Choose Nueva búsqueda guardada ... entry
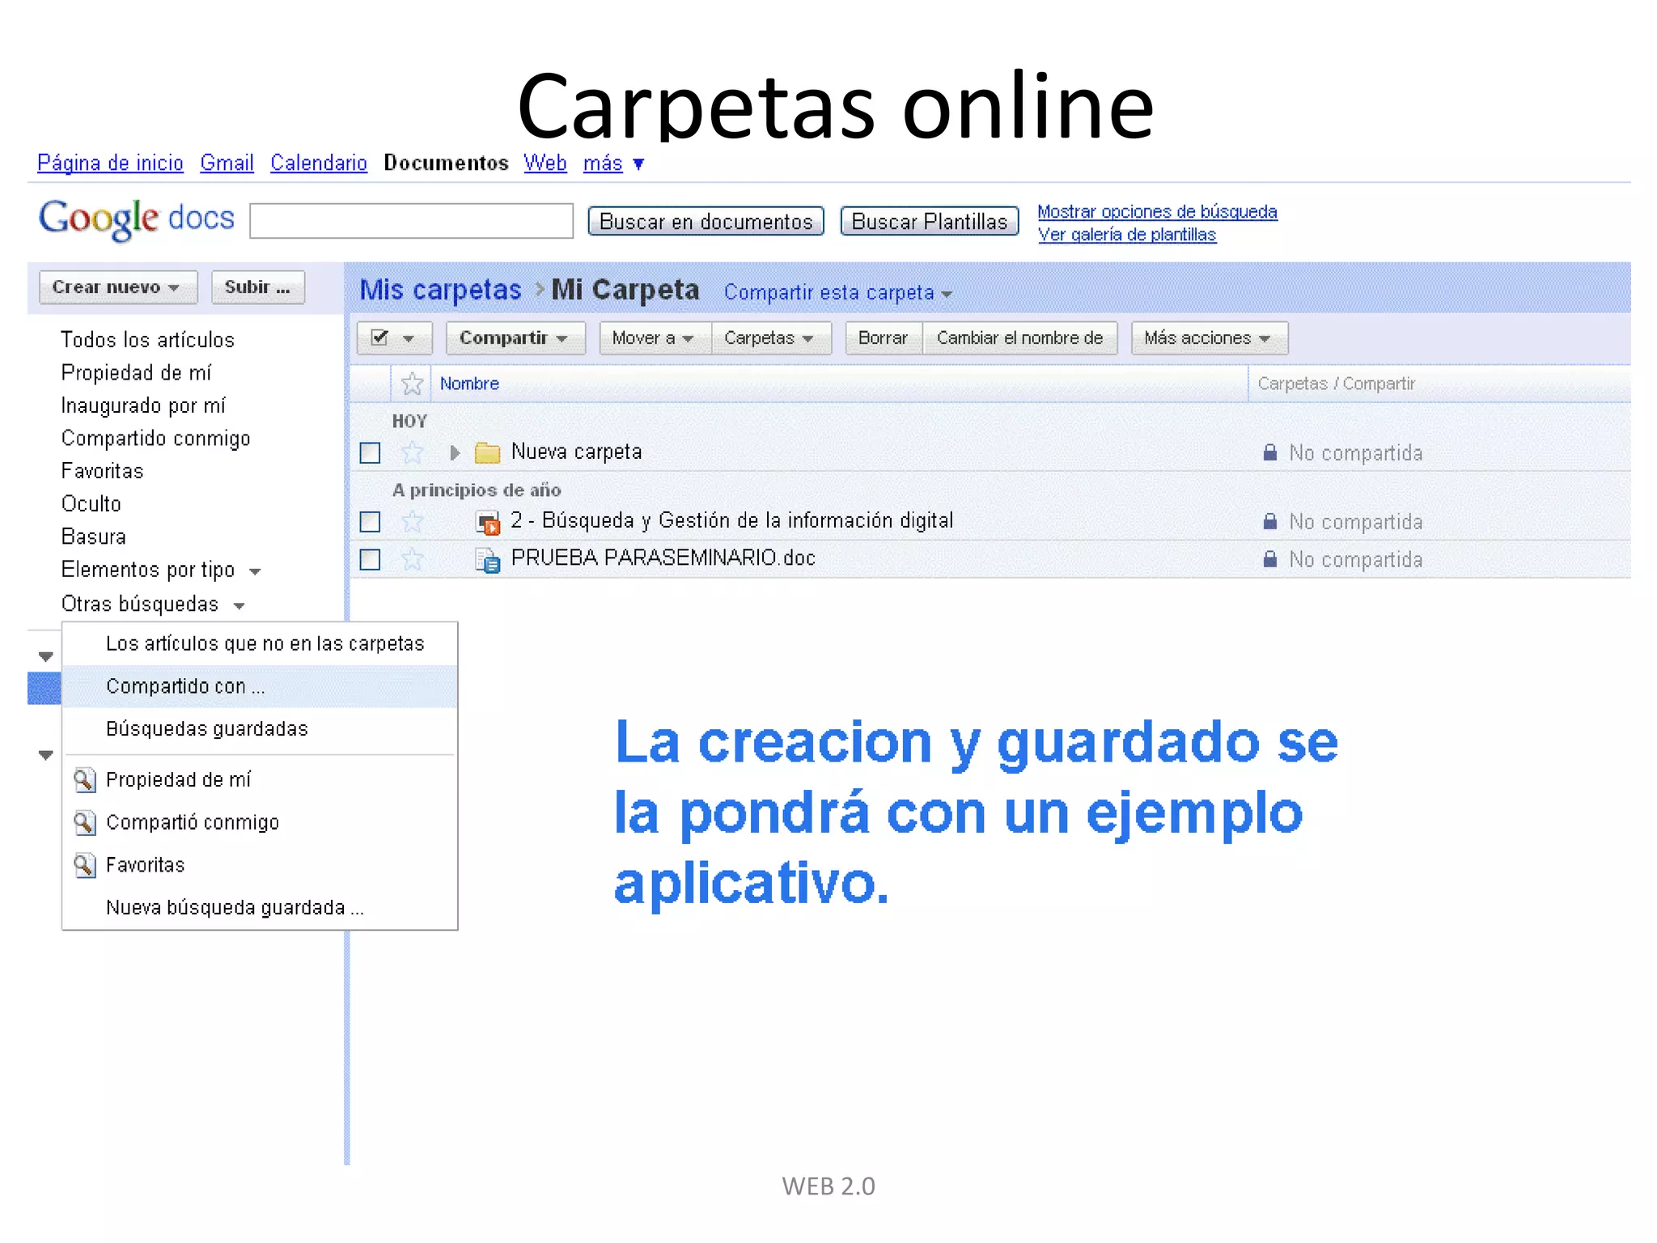 click(261, 908)
